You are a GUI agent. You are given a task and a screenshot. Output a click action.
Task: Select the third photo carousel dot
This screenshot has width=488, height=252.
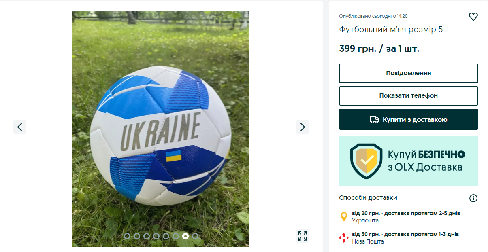click(x=147, y=236)
